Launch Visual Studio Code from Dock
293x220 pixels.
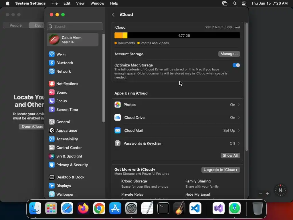(x=195, y=208)
